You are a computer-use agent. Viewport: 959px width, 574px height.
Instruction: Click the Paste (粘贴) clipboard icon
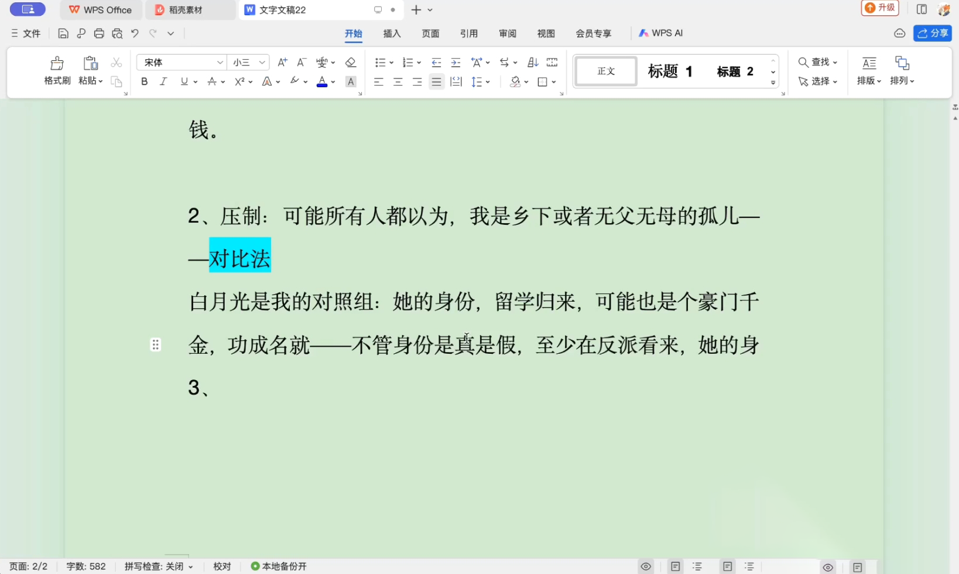click(90, 63)
